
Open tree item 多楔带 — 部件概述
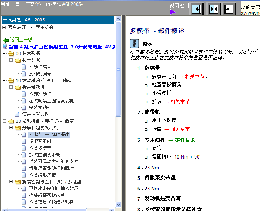(x=49, y=135)
